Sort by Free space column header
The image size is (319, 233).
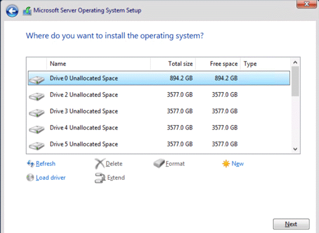[218, 64]
